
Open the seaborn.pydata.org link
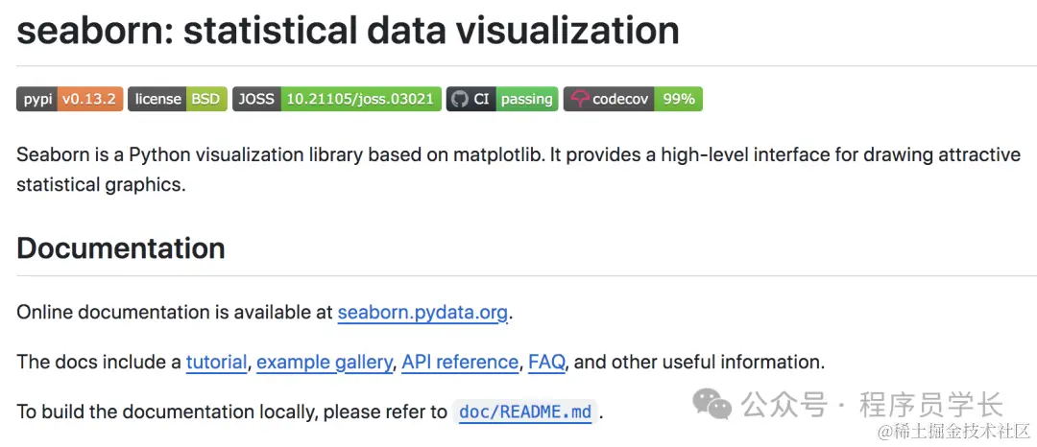click(422, 313)
